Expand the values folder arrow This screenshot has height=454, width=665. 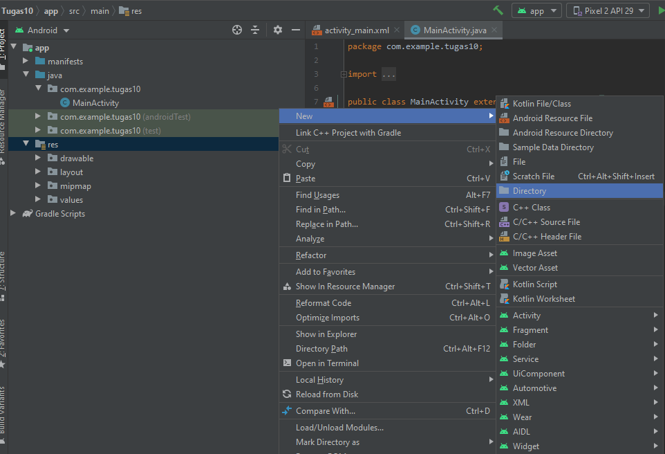(38, 199)
